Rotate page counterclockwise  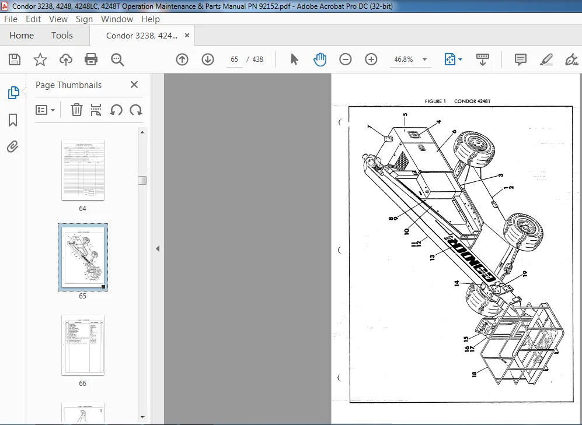pos(116,110)
